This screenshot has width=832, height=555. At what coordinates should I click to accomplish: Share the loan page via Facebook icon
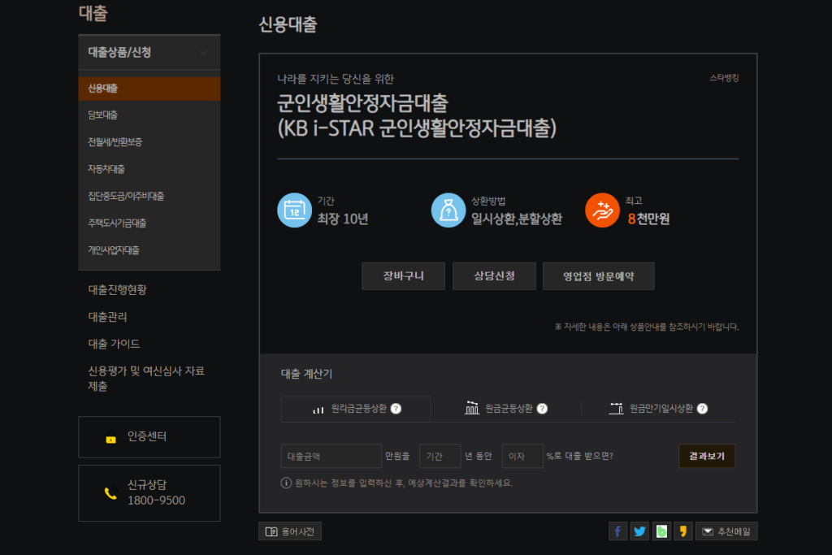[617, 531]
